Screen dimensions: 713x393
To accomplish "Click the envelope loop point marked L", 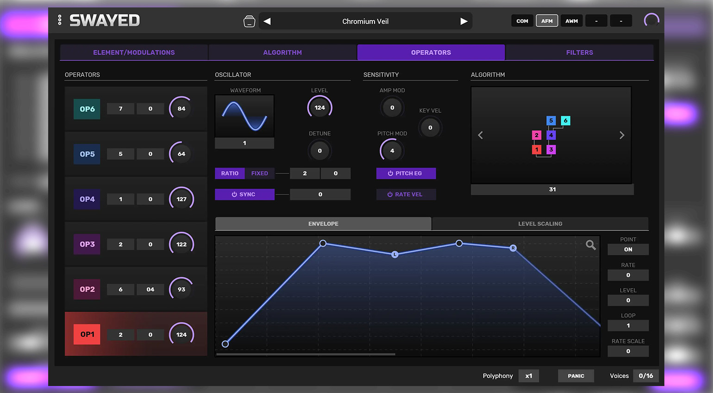I will click(394, 254).
